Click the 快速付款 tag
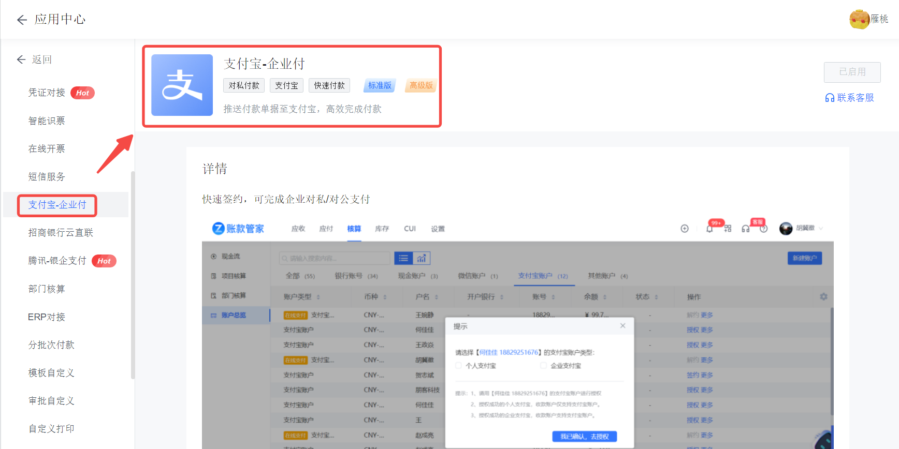 329,85
